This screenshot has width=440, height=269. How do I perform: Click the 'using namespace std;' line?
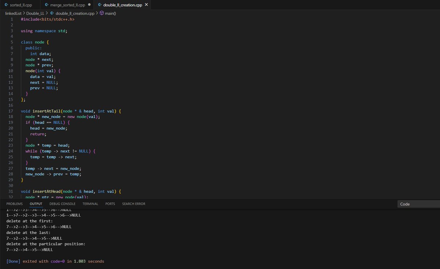coord(44,31)
